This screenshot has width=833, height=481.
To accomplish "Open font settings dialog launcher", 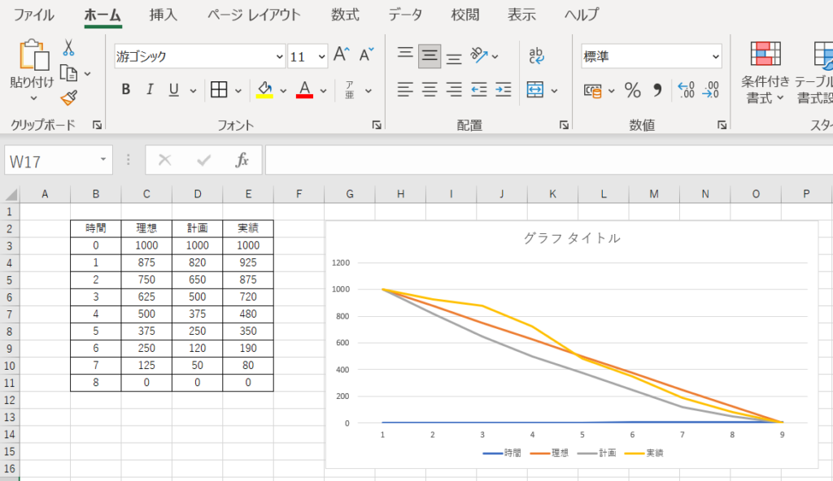I will point(377,125).
